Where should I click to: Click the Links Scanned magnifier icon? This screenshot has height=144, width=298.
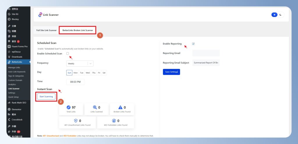(95, 107)
